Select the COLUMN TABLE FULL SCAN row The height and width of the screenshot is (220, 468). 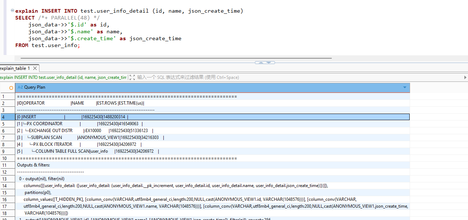pyautogui.click(x=62, y=151)
